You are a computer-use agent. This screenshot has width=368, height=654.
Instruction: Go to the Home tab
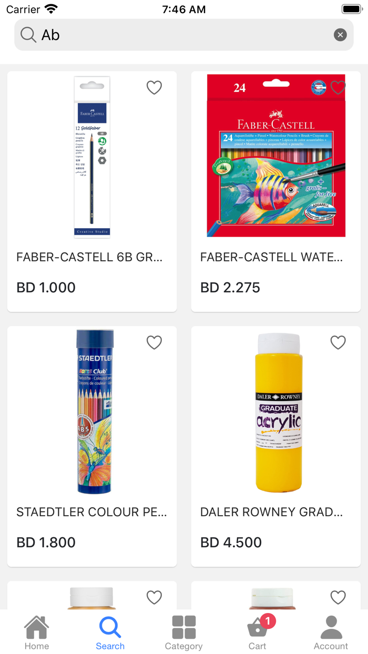click(x=37, y=633)
